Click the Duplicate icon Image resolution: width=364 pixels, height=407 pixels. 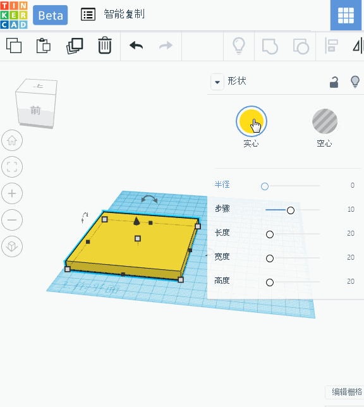[75, 46]
